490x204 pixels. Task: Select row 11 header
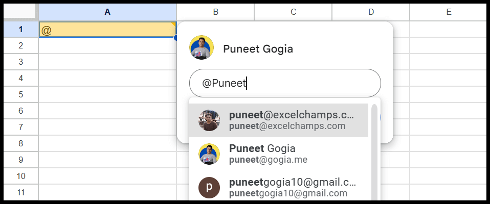[x=20, y=192]
